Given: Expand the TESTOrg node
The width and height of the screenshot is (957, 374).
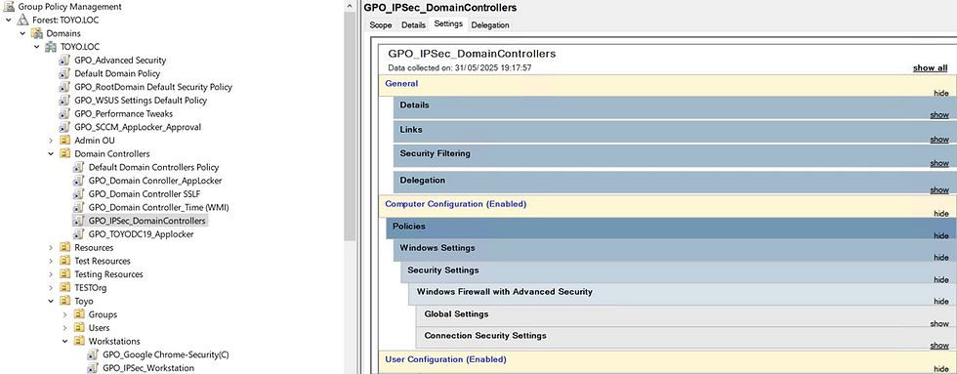Looking at the screenshot, I should (x=51, y=287).
